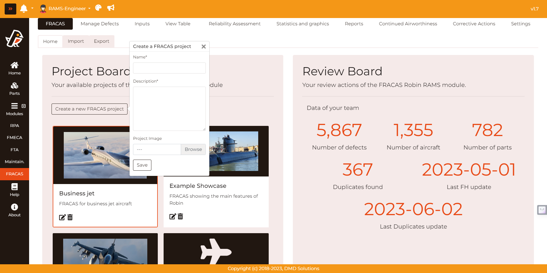Open the RAMS-Engineer user dropdown
Viewport: 547px width, 273px height.
(66, 9)
